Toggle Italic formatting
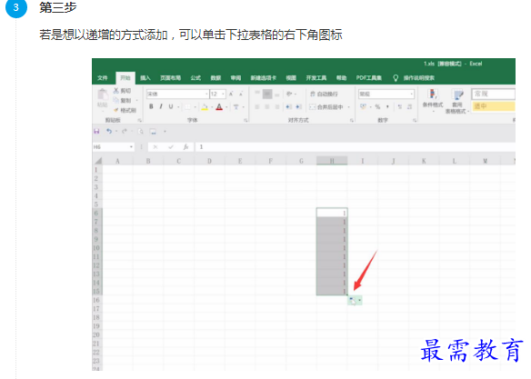Viewport: 531px width, 379px height. [161, 106]
